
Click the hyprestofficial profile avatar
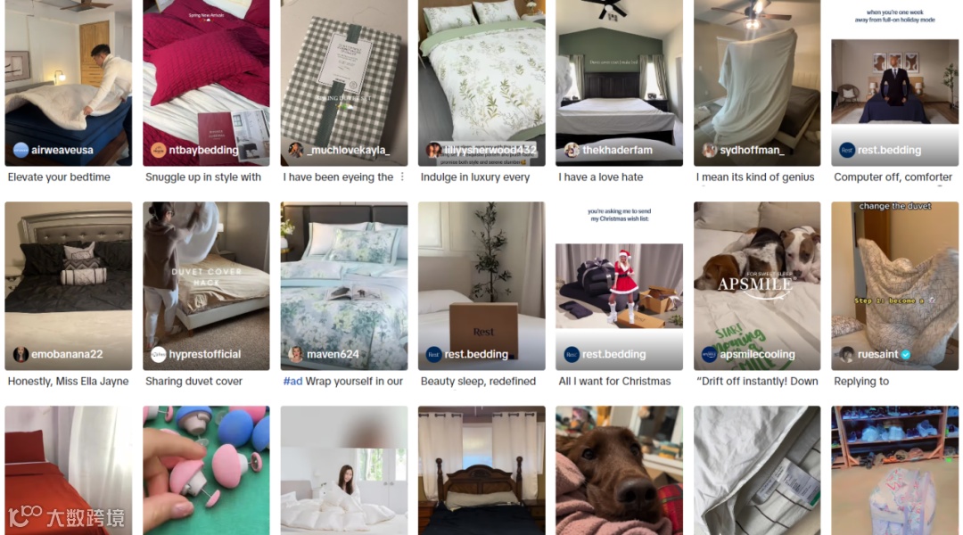(x=159, y=354)
